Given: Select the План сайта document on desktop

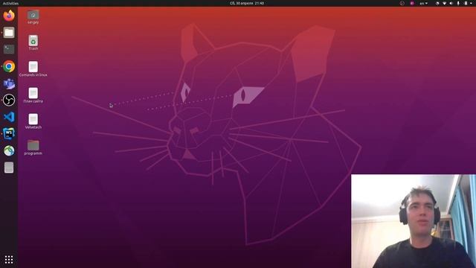Looking at the screenshot, I should [33, 95].
